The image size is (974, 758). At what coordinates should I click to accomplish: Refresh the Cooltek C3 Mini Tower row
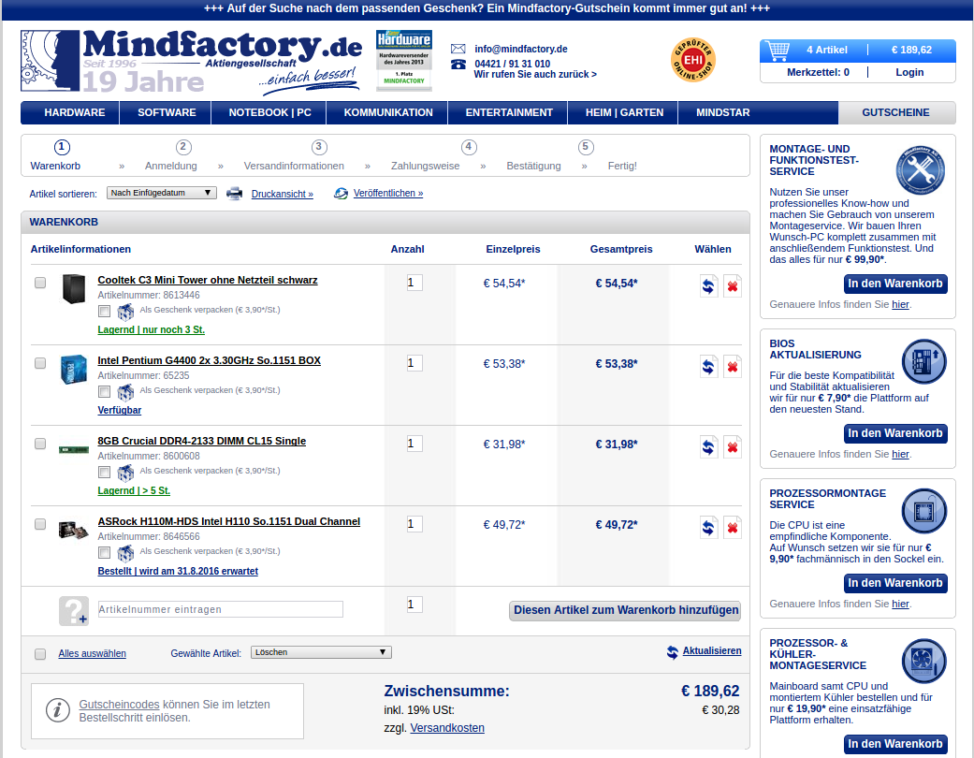[708, 285]
